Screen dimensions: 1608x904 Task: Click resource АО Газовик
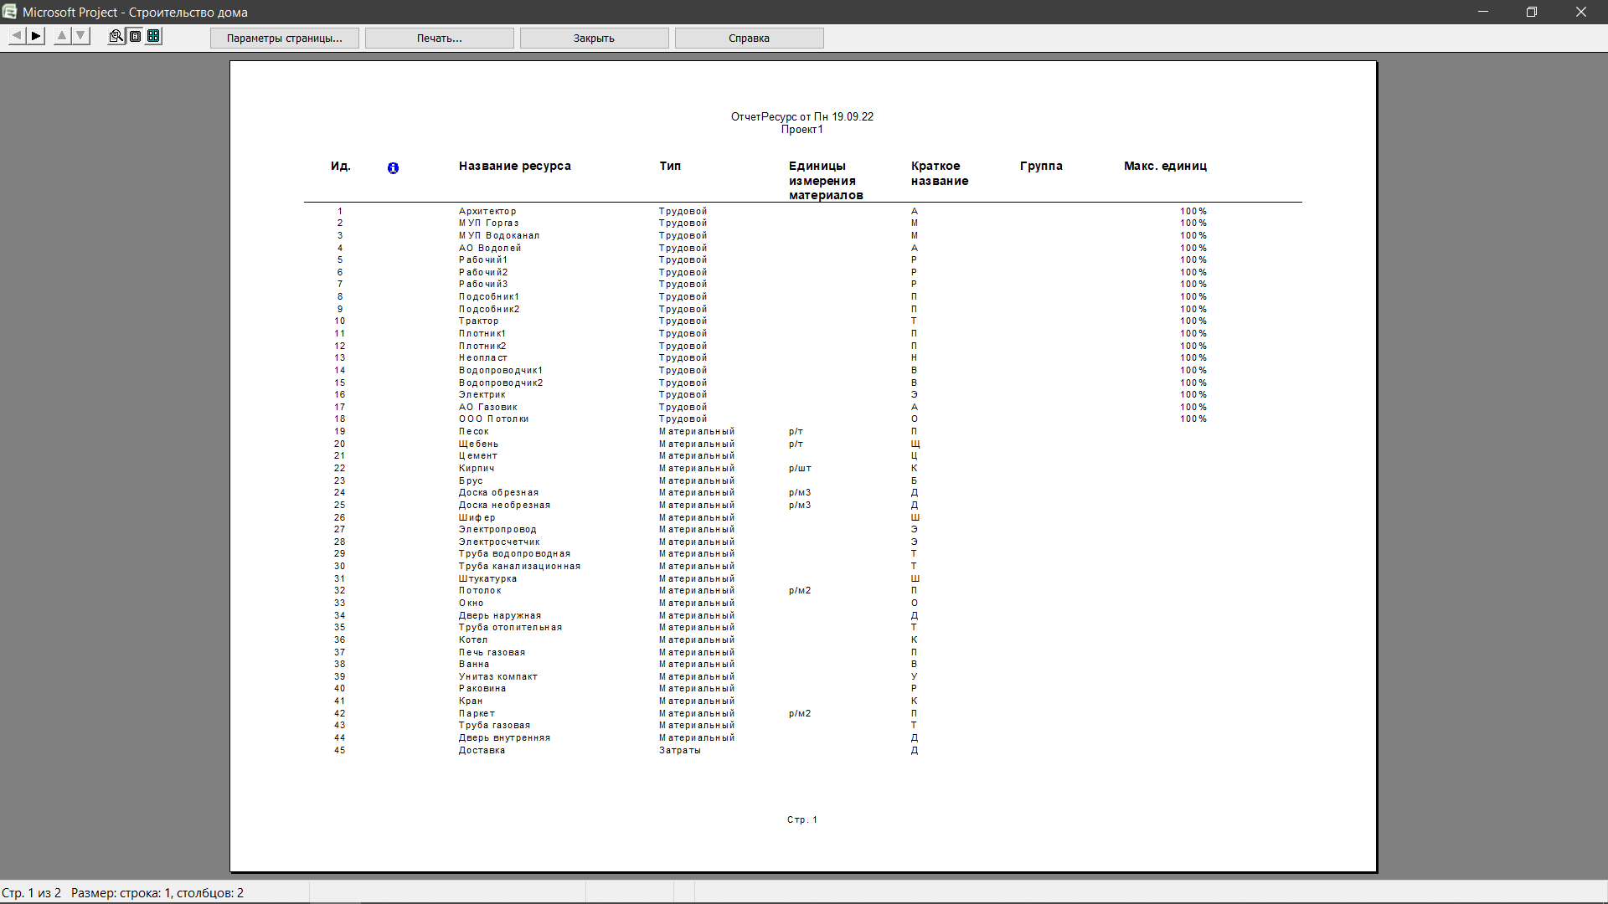coord(488,408)
